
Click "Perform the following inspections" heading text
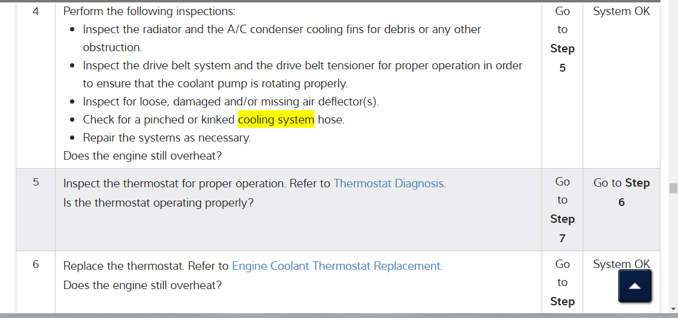click(149, 11)
